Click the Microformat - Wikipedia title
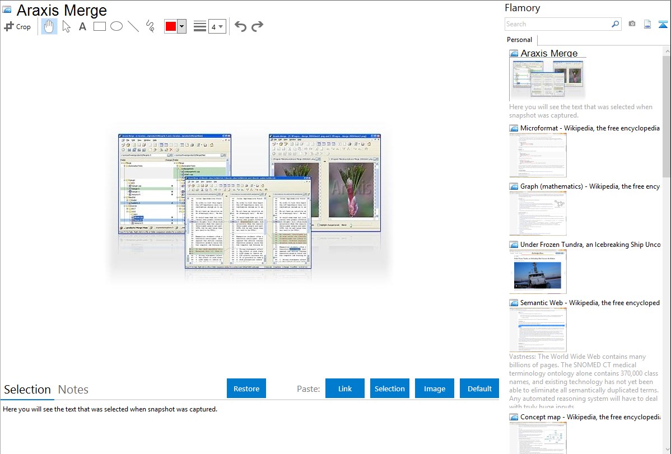This screenshot has height=454, width=671. 590,128
